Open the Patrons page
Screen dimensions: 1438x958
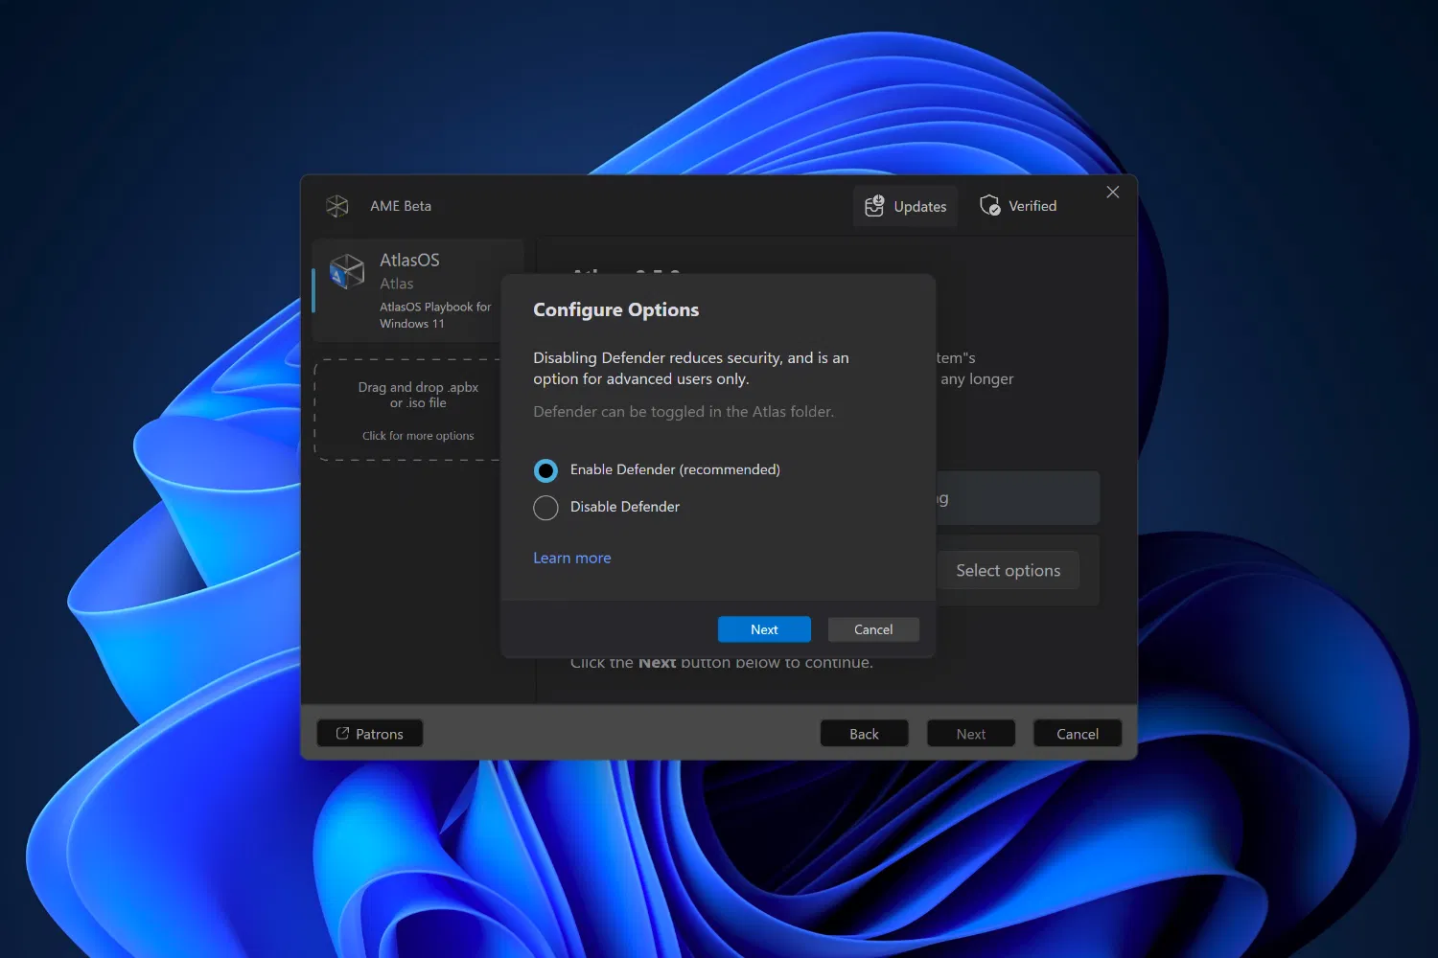(x=370, y=734)
